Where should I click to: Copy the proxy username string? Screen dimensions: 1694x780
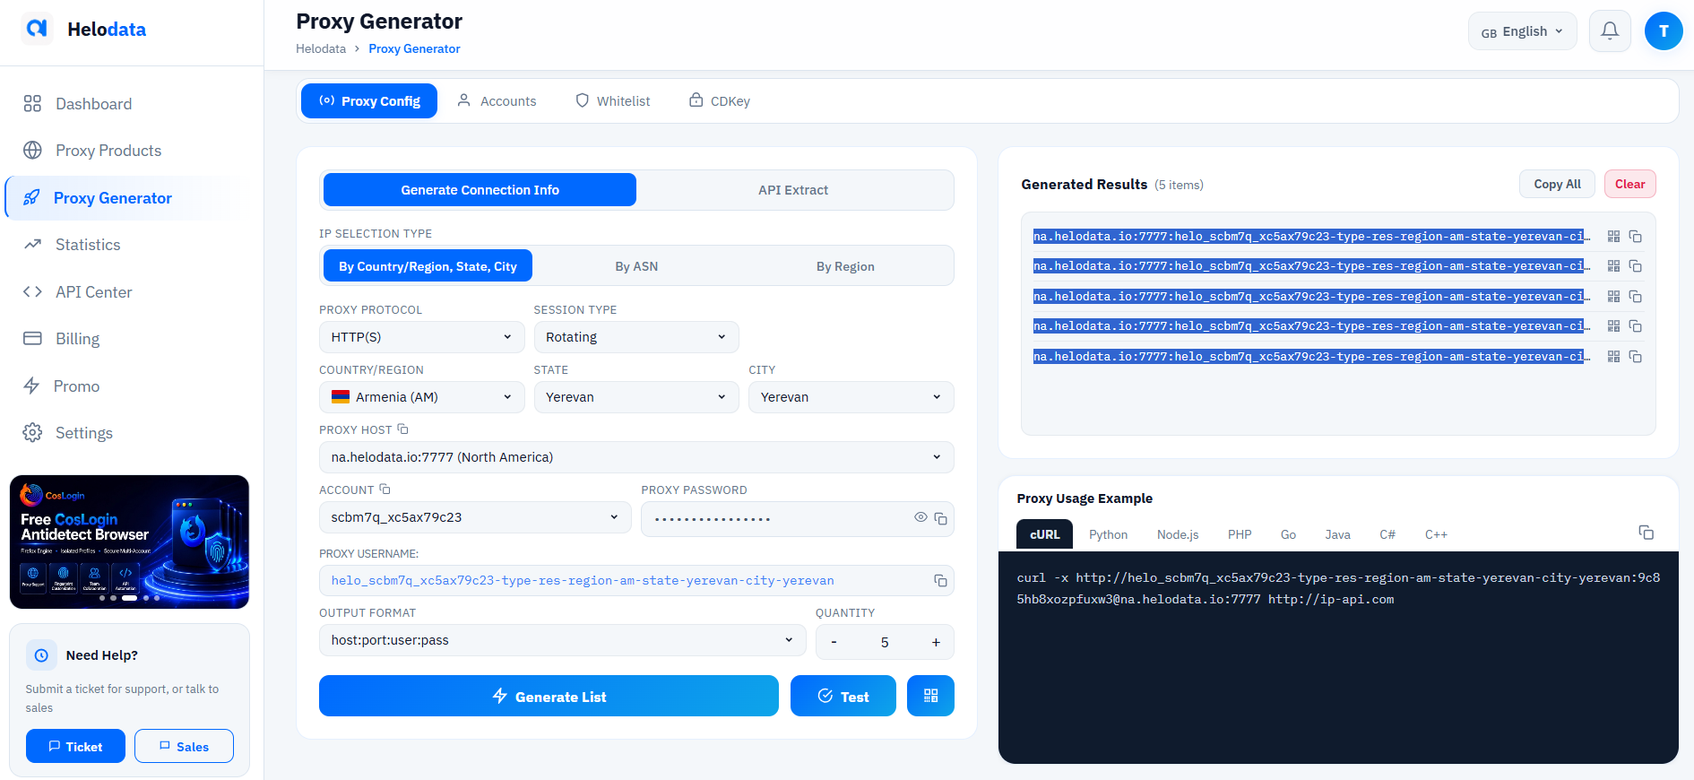[x=940, y=581]
